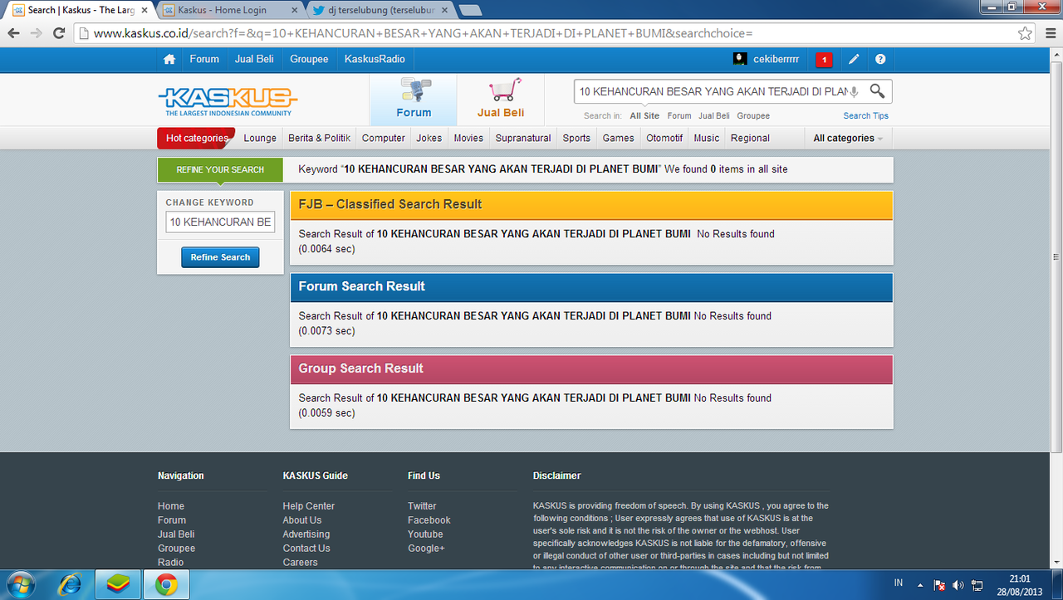Image resolution: width=1063 pixels, height=600 pixels.
Task: Click the volume speaker tray icon
Action: (958, 584)
